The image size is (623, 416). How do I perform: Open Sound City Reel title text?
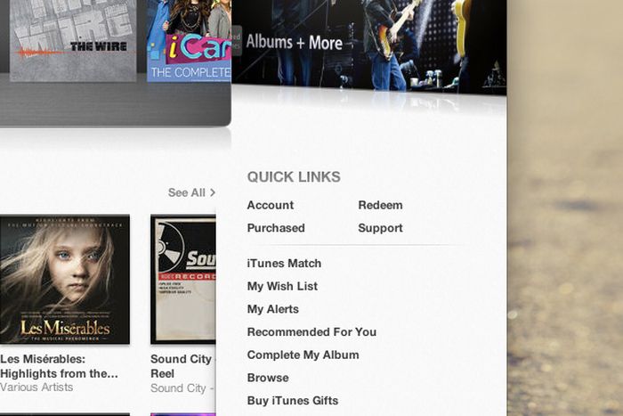click(181, 366)
